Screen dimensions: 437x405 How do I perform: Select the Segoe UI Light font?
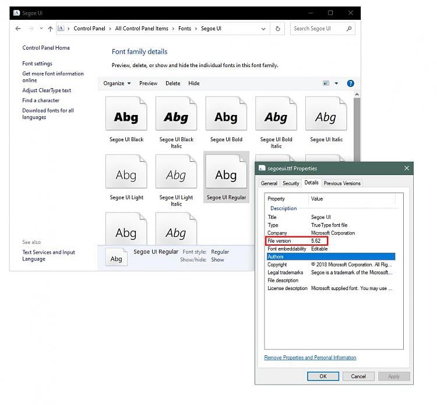point(126,177)
